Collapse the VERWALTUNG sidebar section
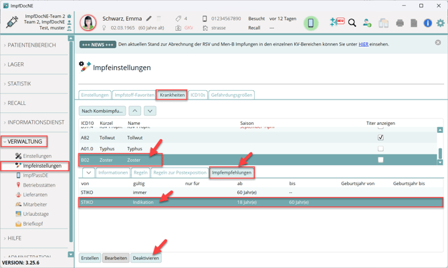Screen dimensions: 448x268 coord(25,142)
